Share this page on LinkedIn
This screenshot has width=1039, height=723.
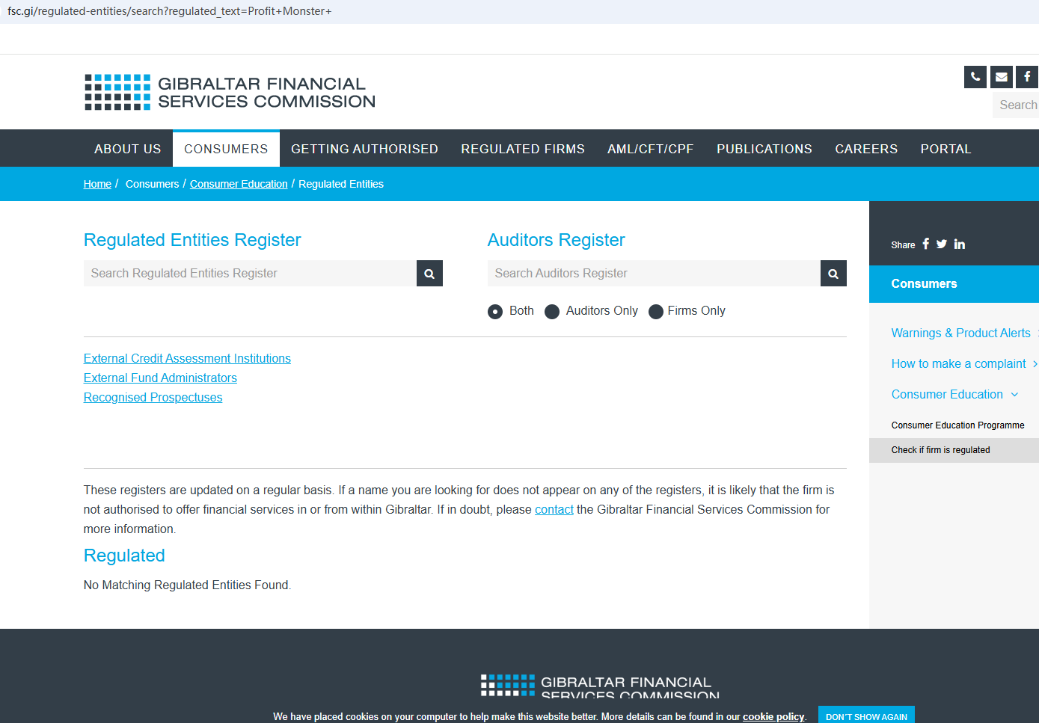pyautogui.click(x=960, y=244)
